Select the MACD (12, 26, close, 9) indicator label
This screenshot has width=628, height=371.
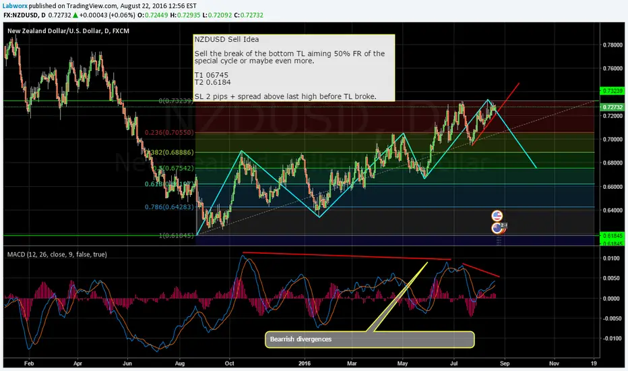pos(57,254)
